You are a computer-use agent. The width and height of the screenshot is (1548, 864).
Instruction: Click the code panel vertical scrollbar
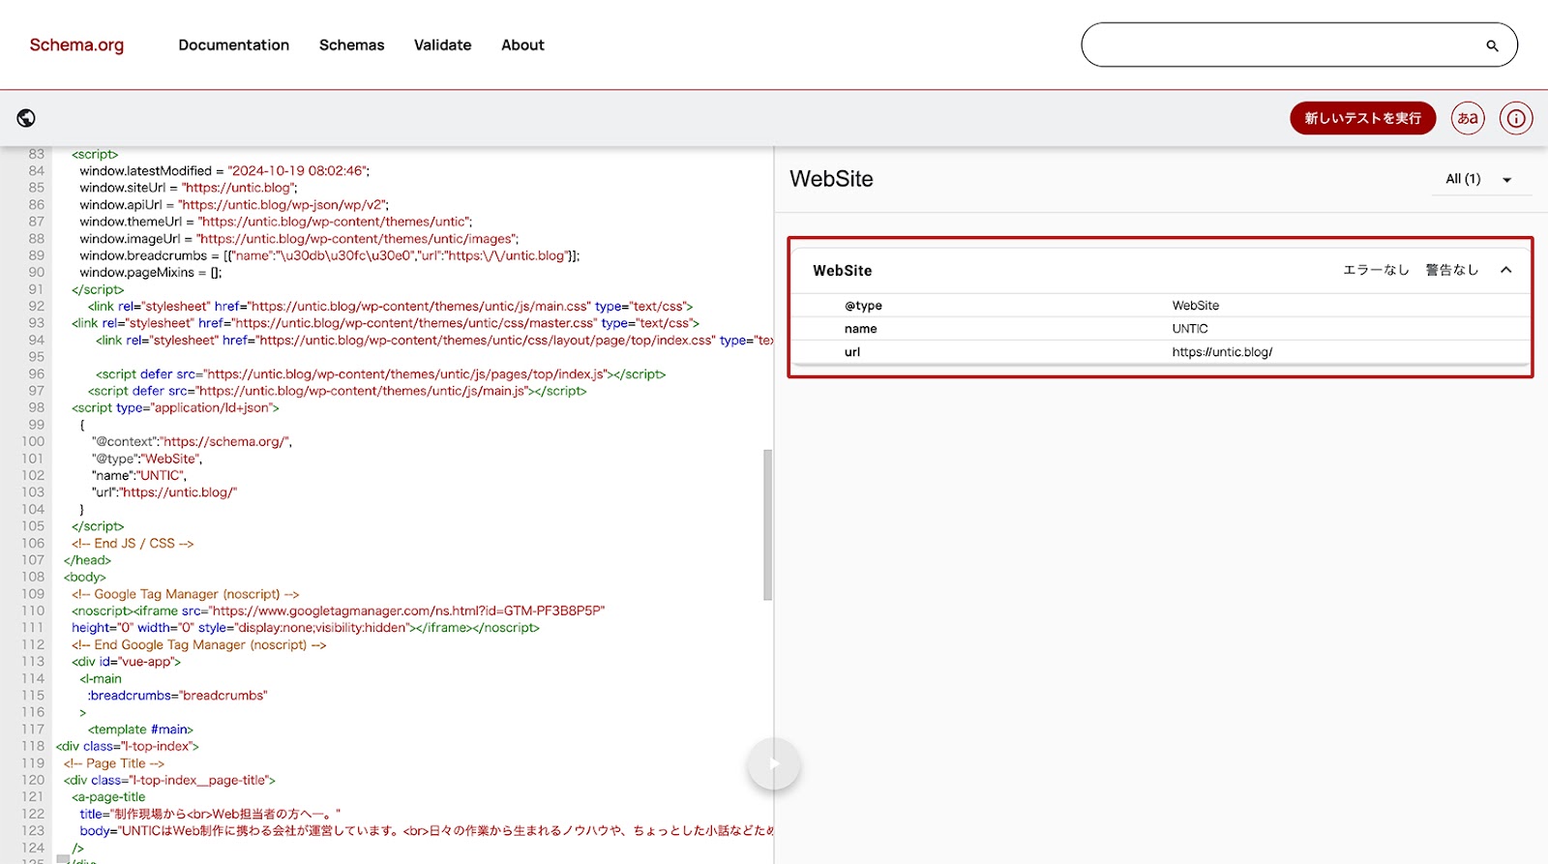pos(768,524)
